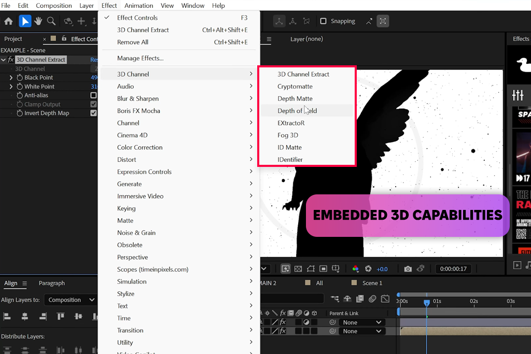Select the Hand tool
This screenshot has height=354, width=531.
38,21
